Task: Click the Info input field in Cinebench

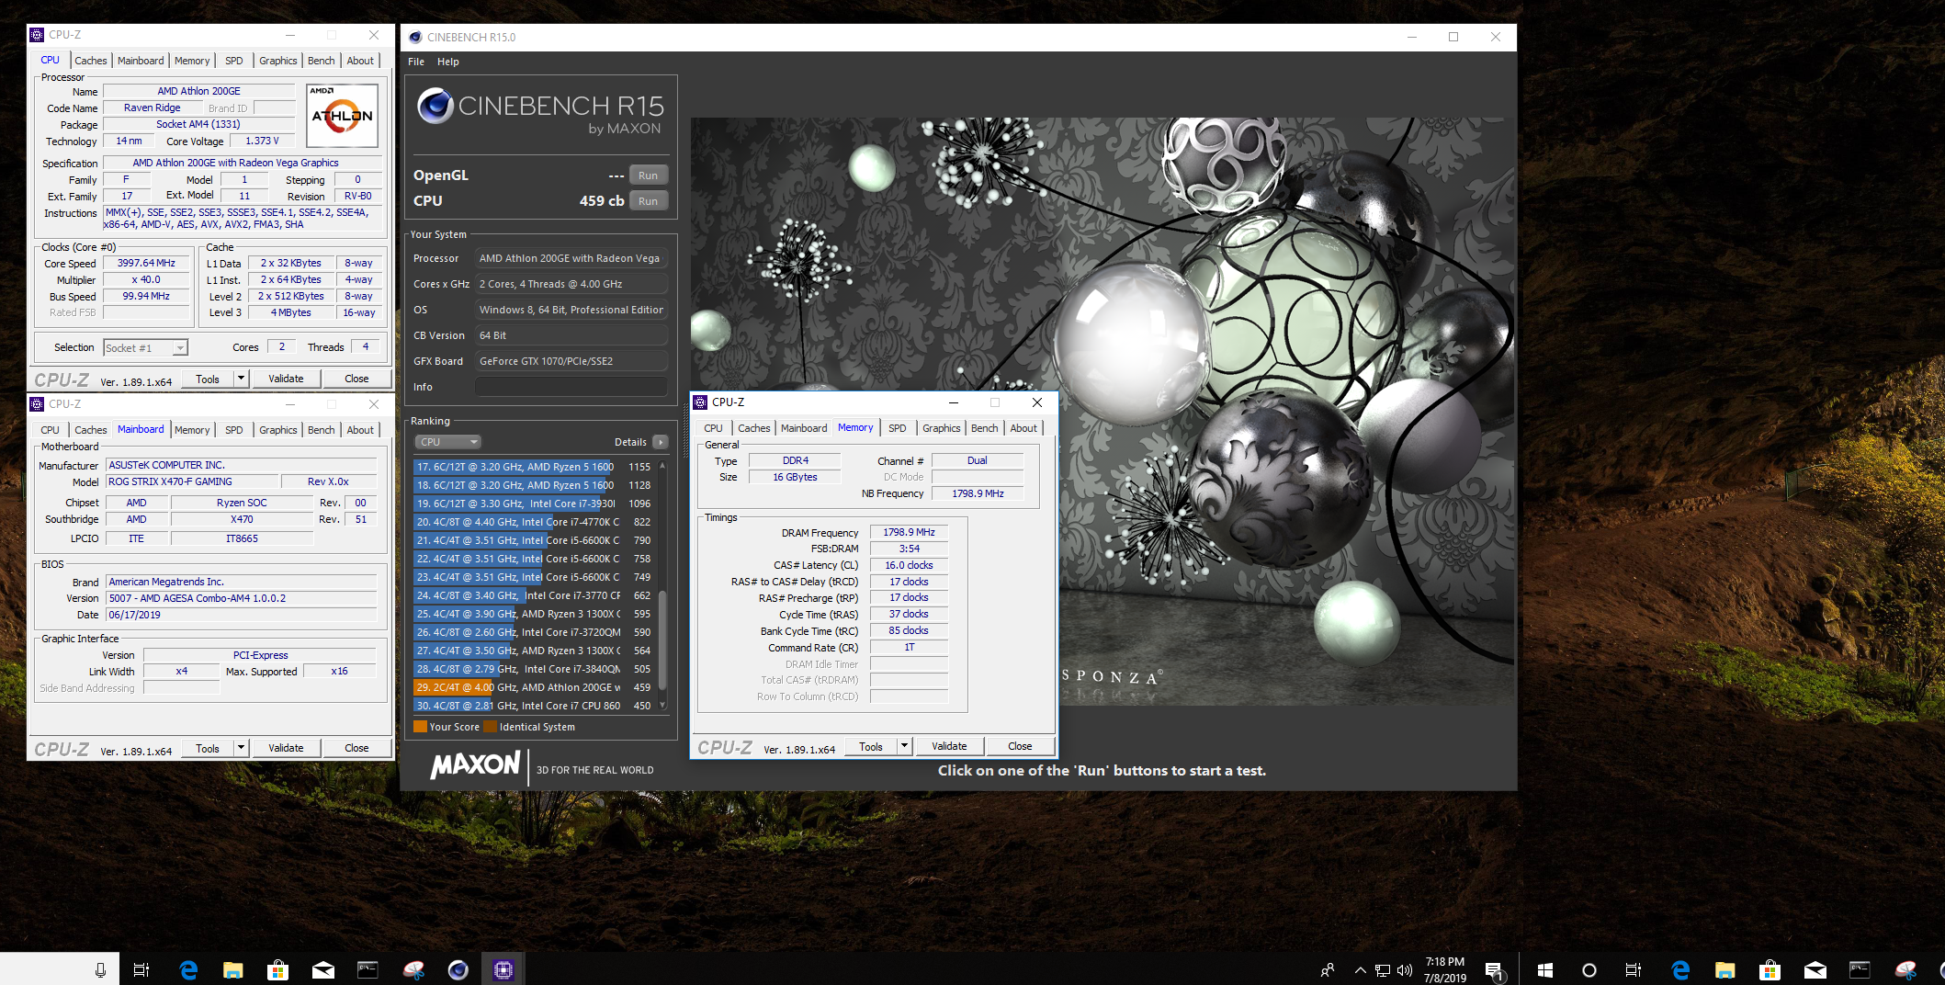Action: pos(571,387)
